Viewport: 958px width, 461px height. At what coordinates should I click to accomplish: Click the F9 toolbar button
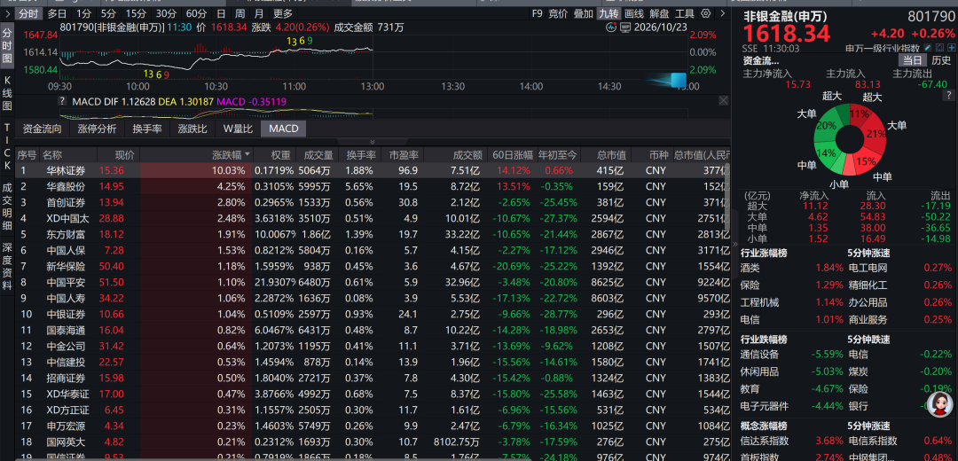(537, 13)
